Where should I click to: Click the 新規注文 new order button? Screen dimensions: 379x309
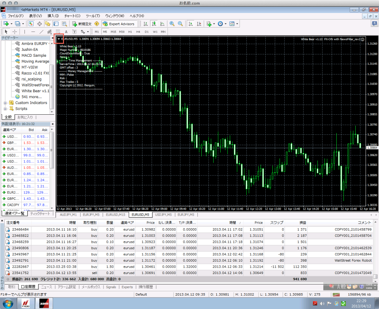click(x=82, y=24)
